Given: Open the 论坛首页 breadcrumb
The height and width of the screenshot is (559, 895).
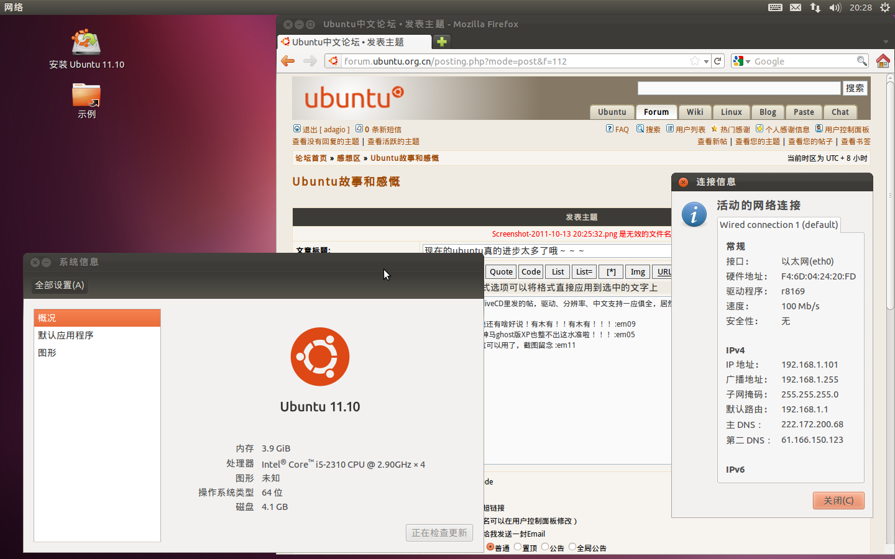Looking at the screenshot, I should coord(311,158).
